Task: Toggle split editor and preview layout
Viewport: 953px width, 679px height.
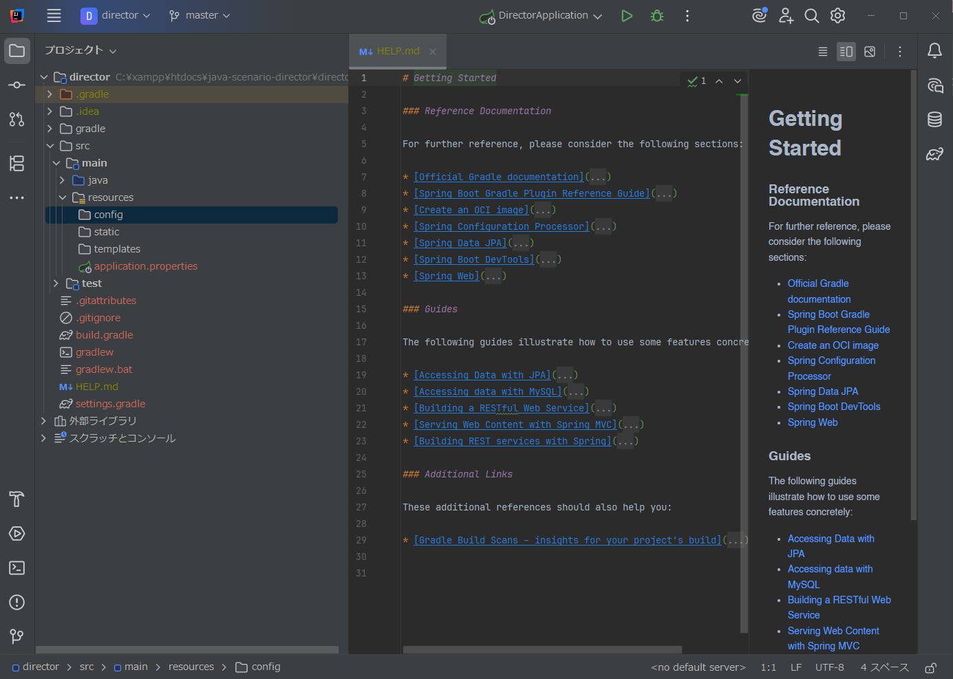Action: click(846, 51)
